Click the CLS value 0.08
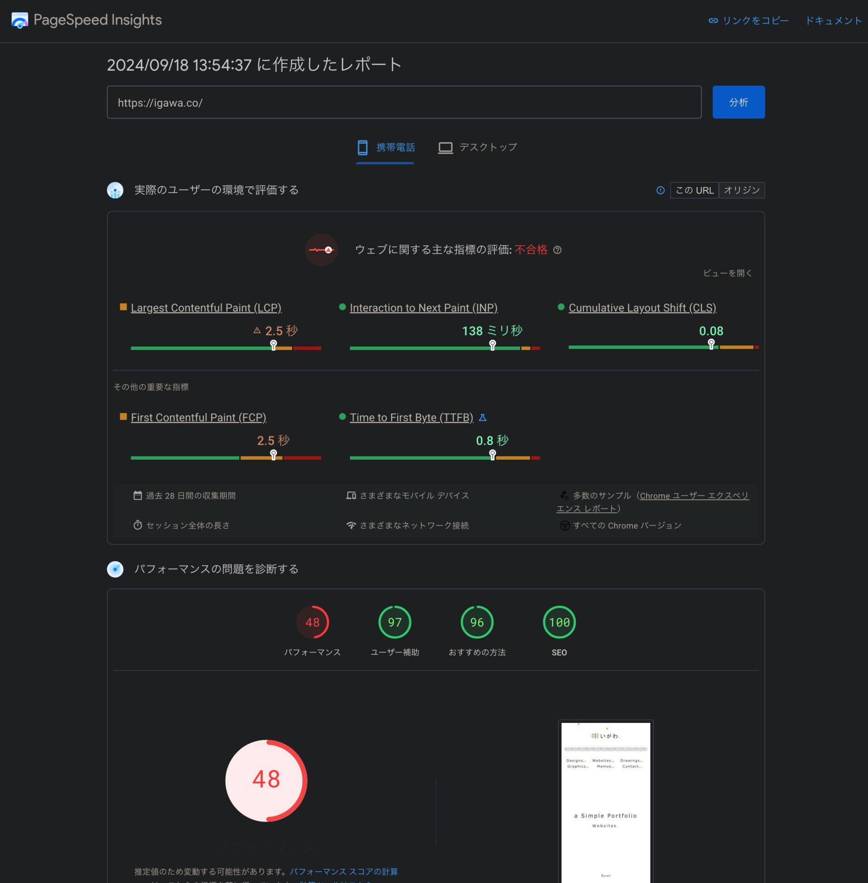The height and width of the screenshot is (883, 868). click(x=711, y=331)
